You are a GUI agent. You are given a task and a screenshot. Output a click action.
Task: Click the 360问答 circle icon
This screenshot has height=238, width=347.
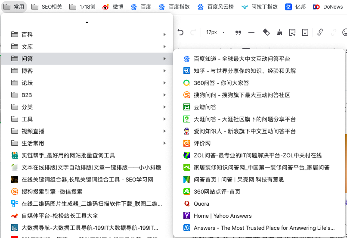[187, 83]
